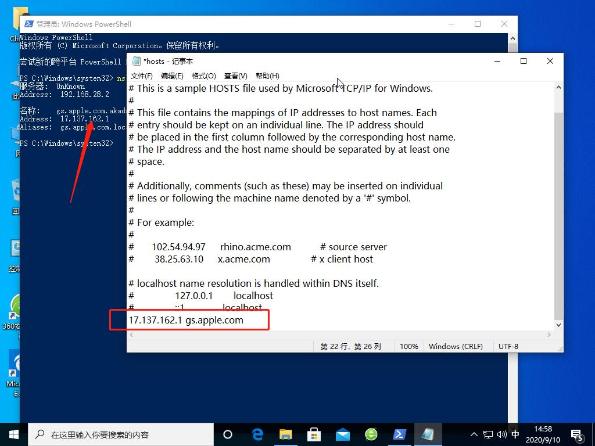
Task: Switch to PowerShell via taskbar icon
Action: tap(400, 434)
